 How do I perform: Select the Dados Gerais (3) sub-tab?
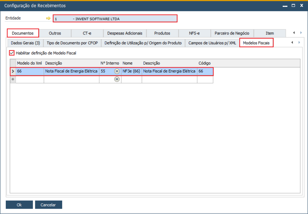pos(25,43)
